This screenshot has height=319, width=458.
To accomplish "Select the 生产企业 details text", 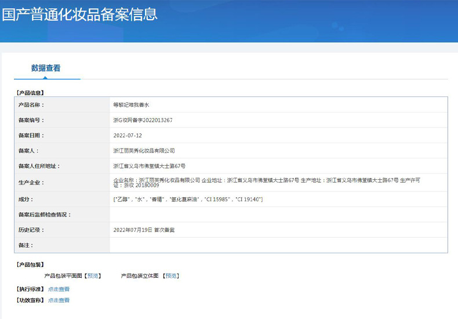I will click(267, 183).
